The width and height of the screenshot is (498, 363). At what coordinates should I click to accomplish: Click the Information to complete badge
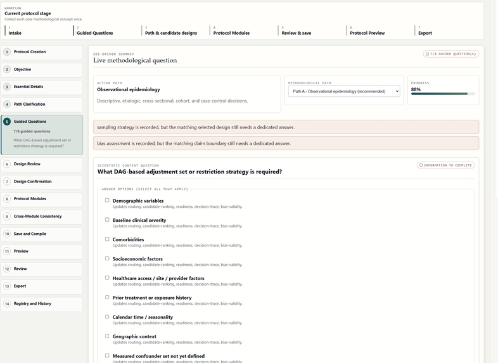pos(445,165)
